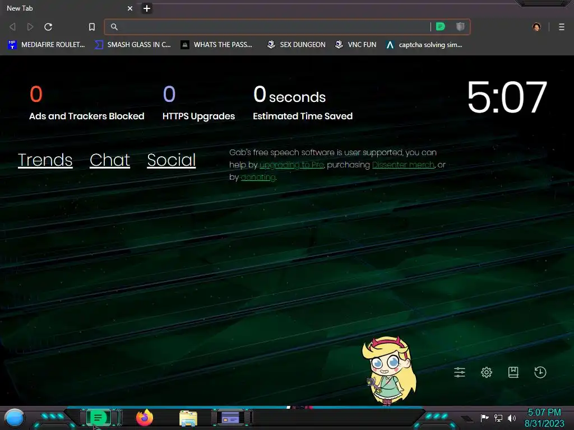Follow the upgrading to Pro link
Screen dimensions: 574x430
pyautogui.click(x=291, y=165)
